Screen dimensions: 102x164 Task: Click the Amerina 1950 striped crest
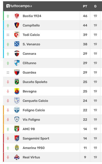pyautogui.click(x=17, y=148)
